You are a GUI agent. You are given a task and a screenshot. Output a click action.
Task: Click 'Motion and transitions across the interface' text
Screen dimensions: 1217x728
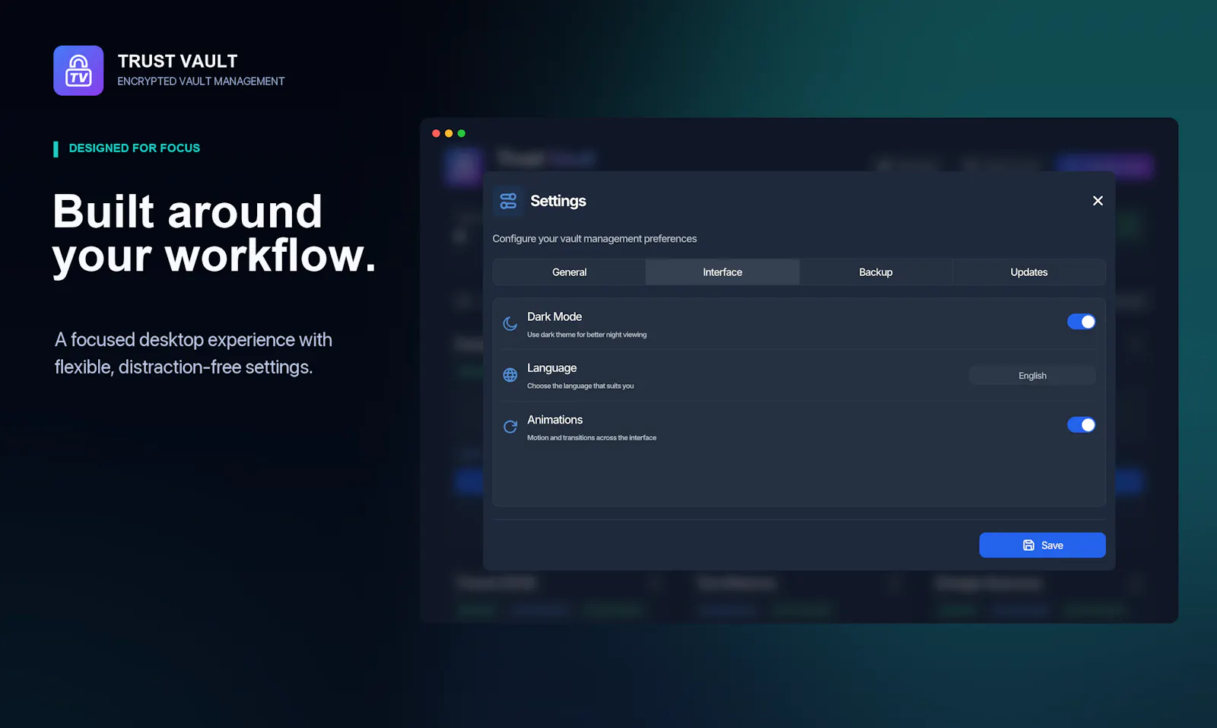pyautogui.click(x=592, y=437)
